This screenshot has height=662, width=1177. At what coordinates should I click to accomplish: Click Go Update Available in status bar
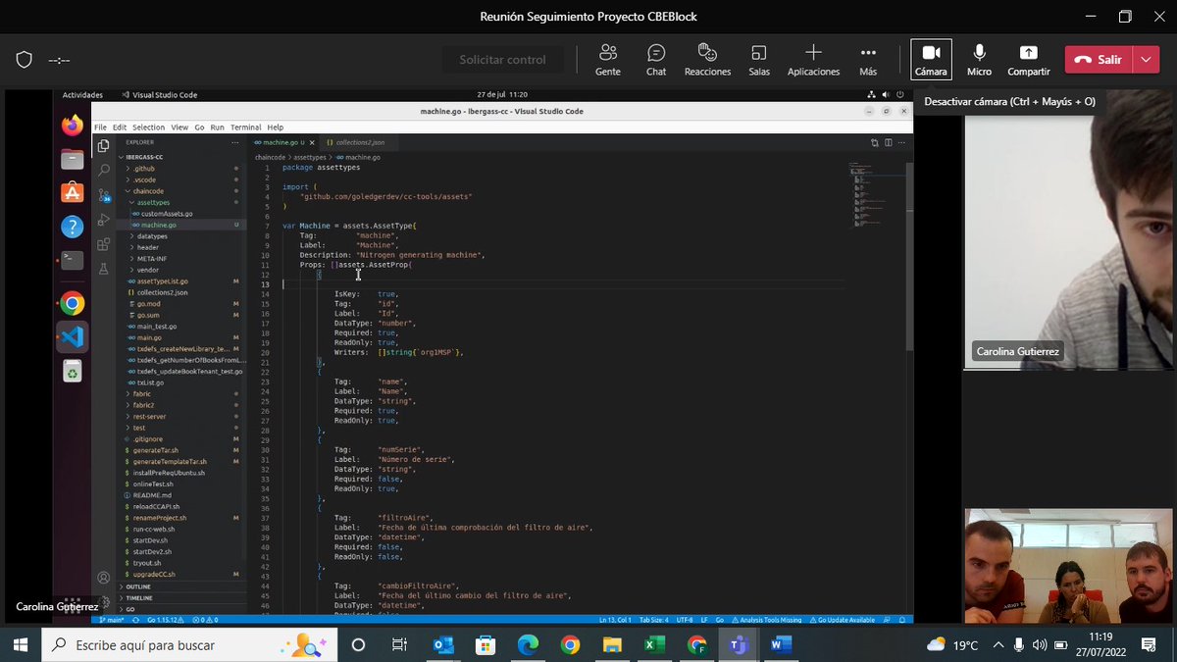coord(844,620)
